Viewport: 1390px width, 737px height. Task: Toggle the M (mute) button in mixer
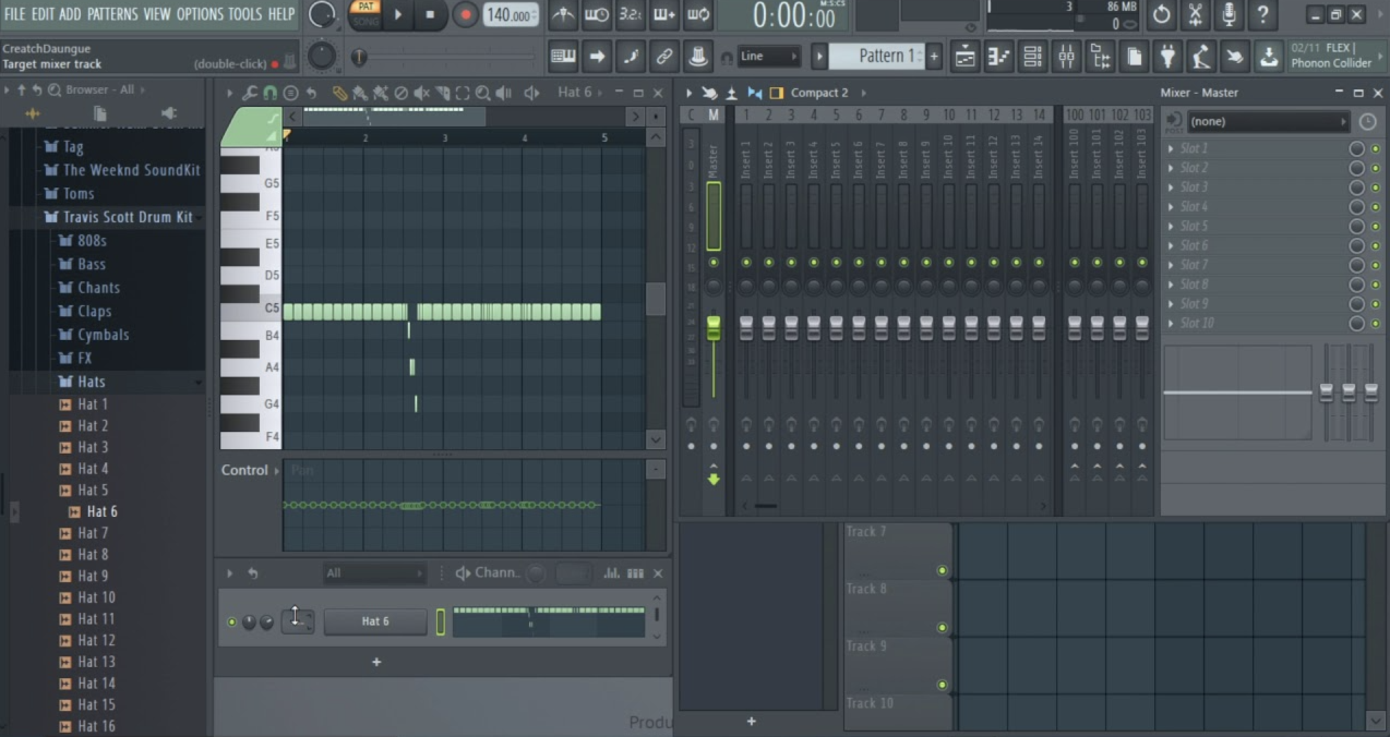(x=714, y=114)
